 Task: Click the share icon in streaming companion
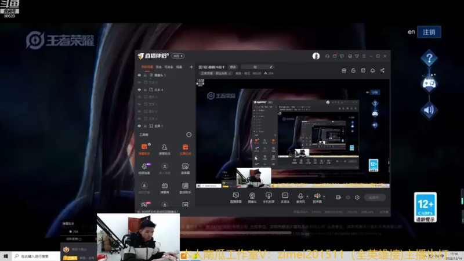[x=382, y=70]
